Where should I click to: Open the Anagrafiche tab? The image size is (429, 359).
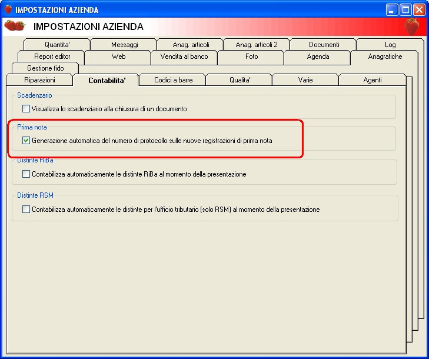[x=385, y=56]
